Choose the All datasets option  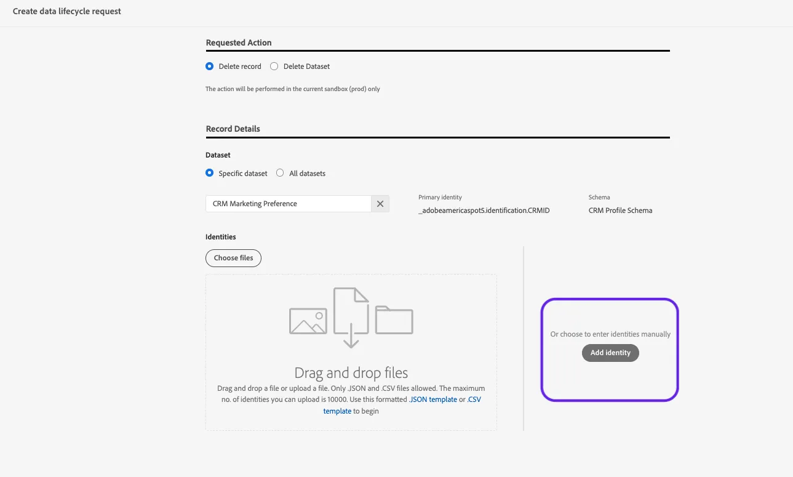point(280,174)
